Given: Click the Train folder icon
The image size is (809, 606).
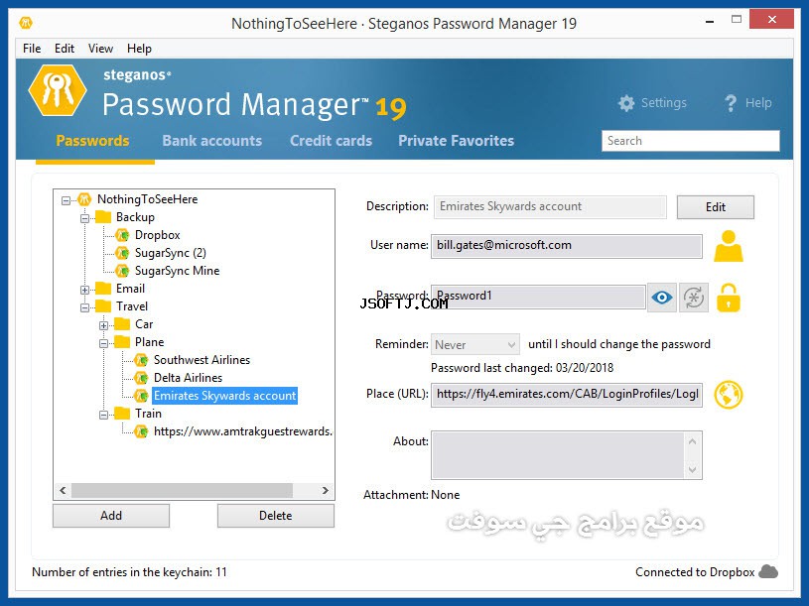Looking at the screenshot, I should [x=122, y=414].
